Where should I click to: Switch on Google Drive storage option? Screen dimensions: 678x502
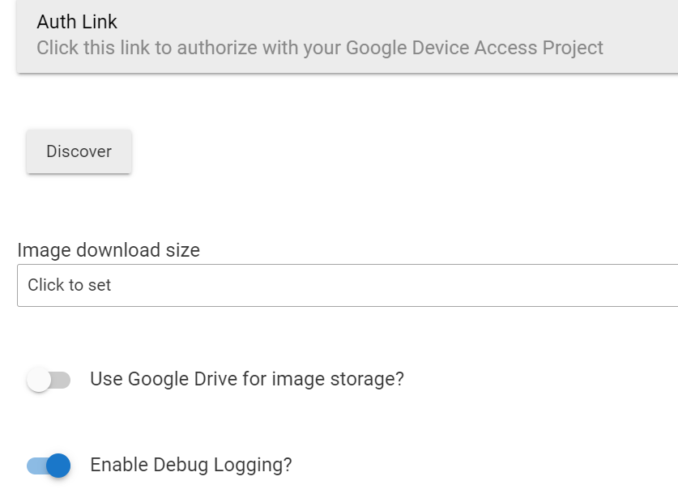pyautogui.click(x=49, y=380)
